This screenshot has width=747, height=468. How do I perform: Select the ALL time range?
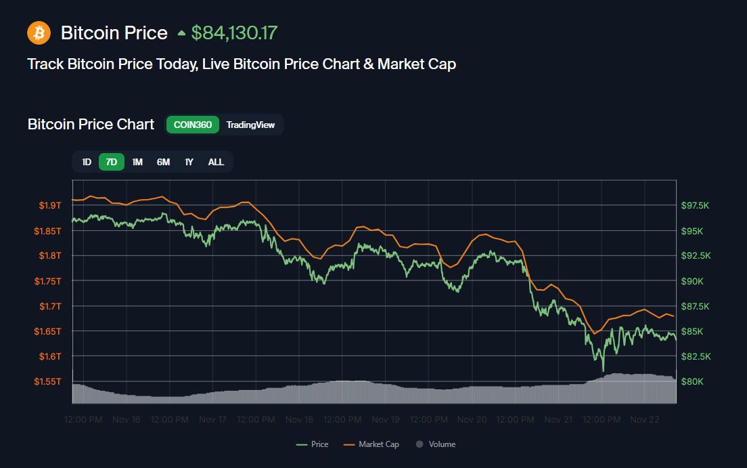pyautogui.click(x=215, y=162)
